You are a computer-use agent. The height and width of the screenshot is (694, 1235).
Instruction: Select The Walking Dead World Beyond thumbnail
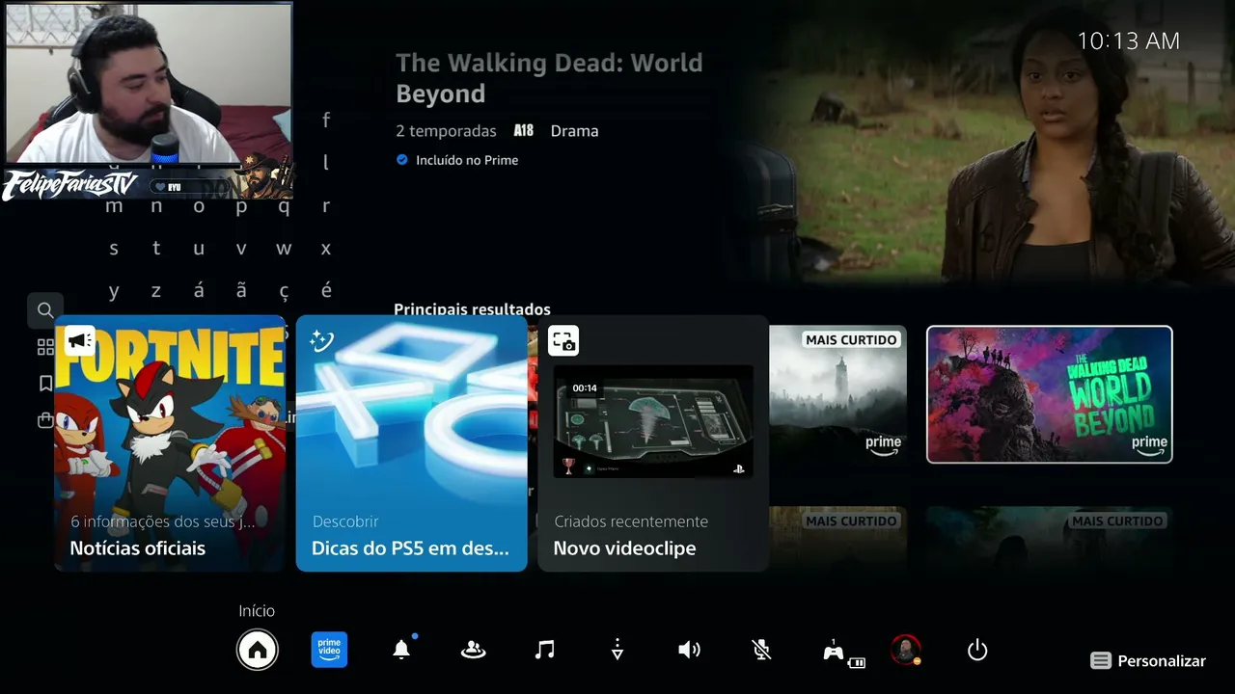pos(1050,394)
